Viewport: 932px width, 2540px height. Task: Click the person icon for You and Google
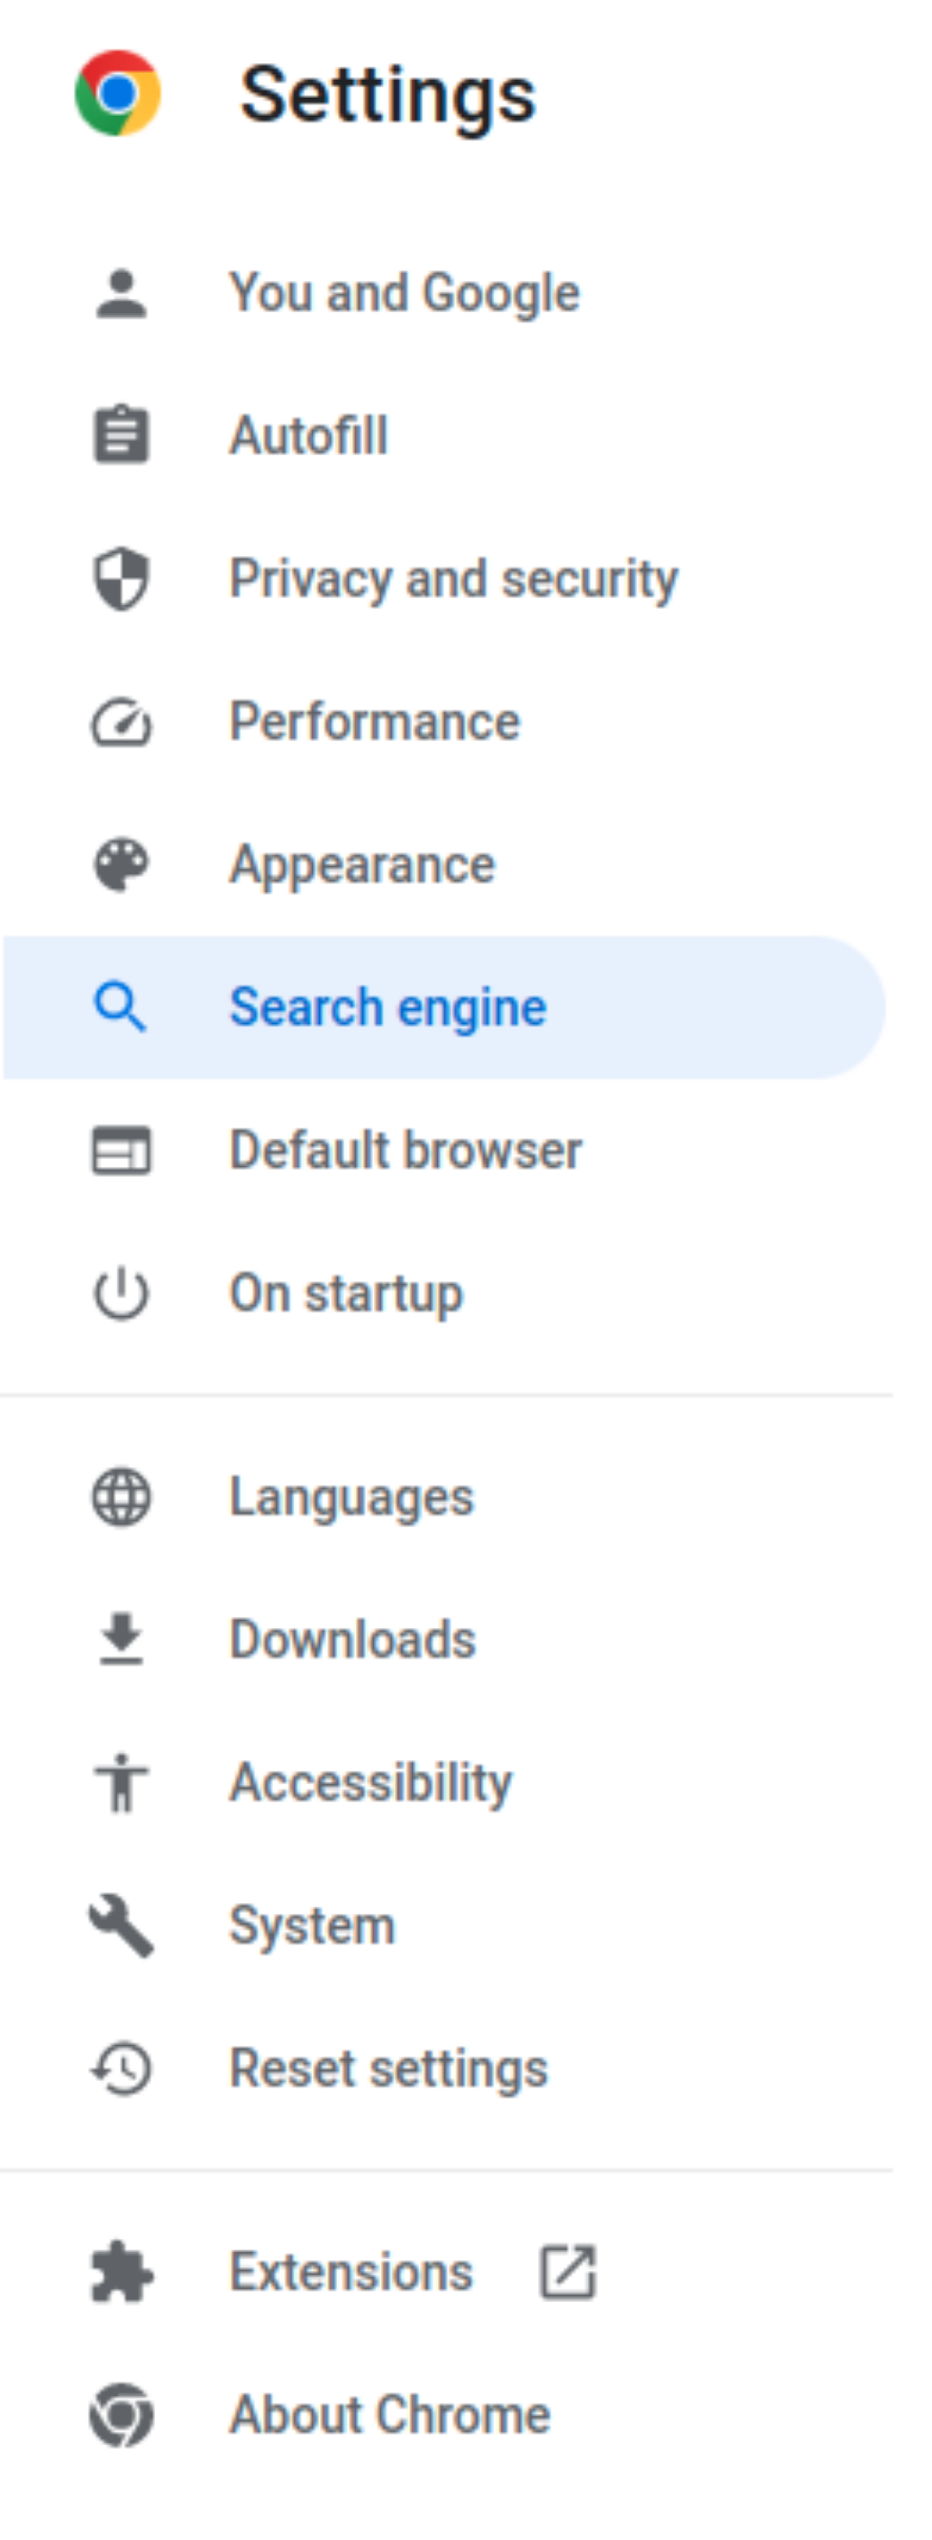(121, 293)
